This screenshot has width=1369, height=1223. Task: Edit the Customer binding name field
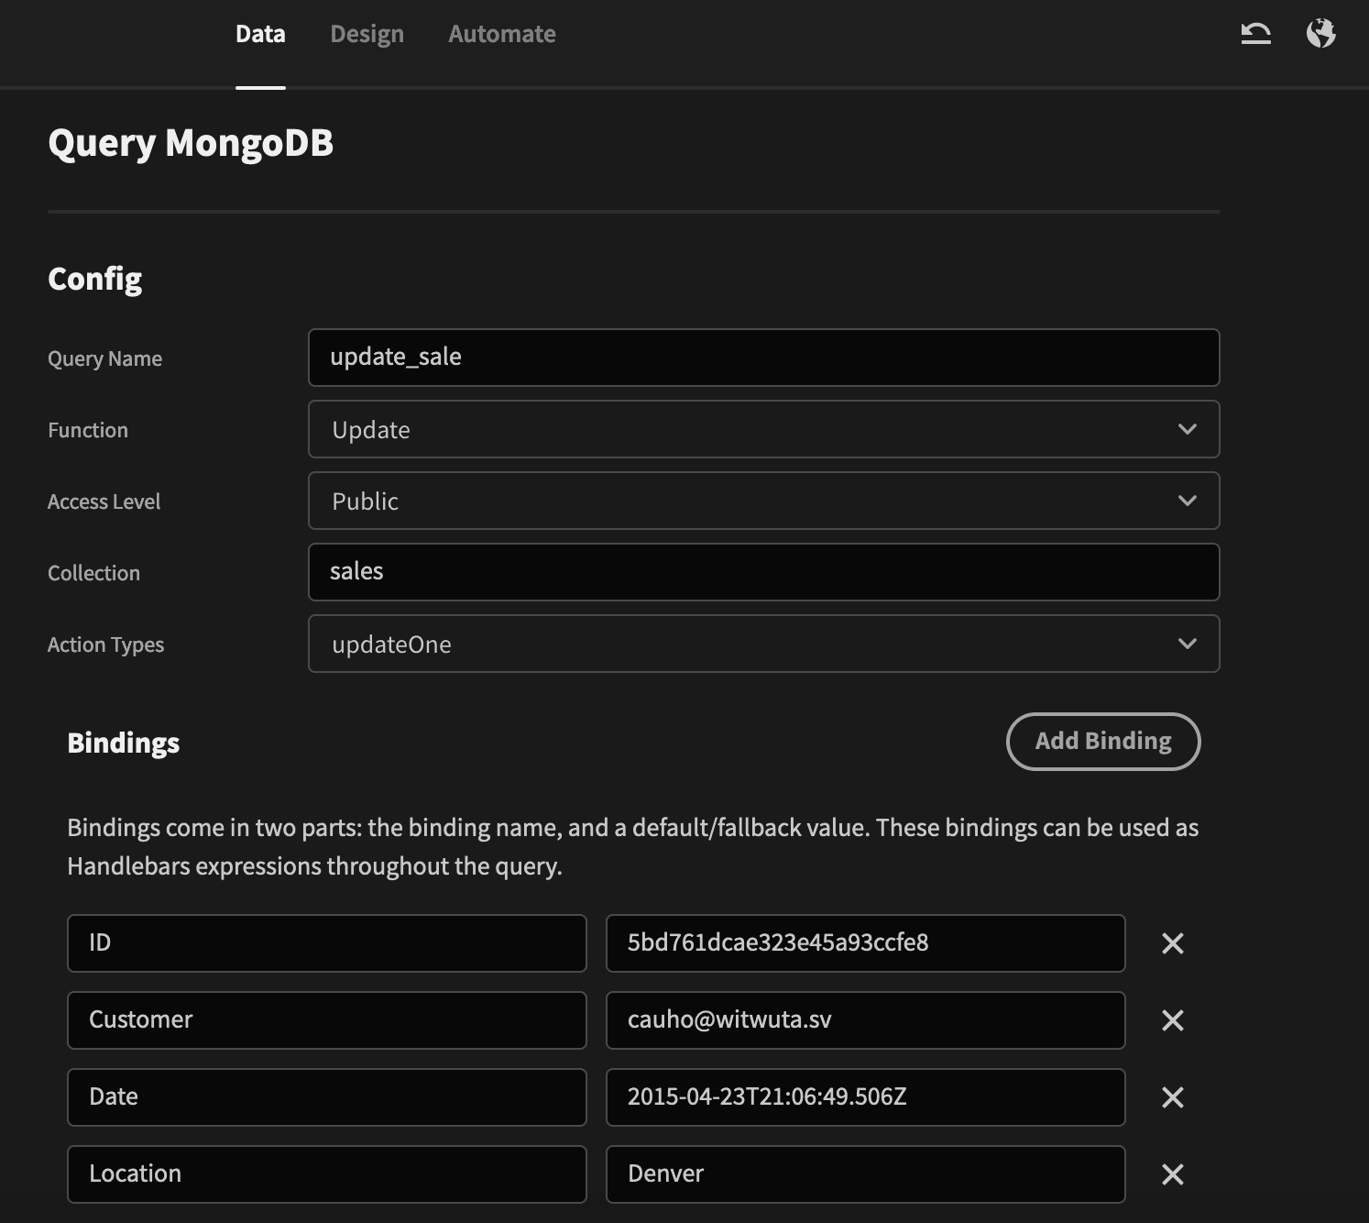click(x=326, y=1020)
